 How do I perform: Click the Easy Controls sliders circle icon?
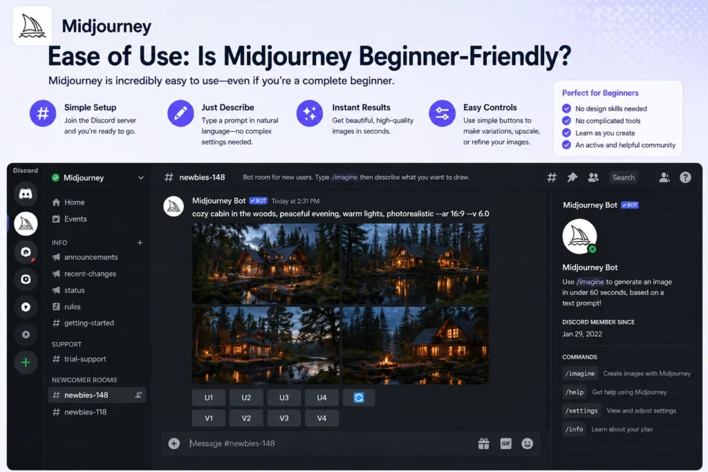[442, 113]
